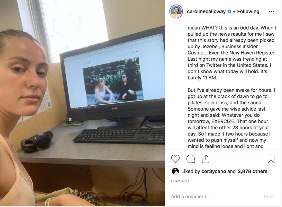Click the post selfie photo
The image size is (282, 207).
(x=82, y=103)
